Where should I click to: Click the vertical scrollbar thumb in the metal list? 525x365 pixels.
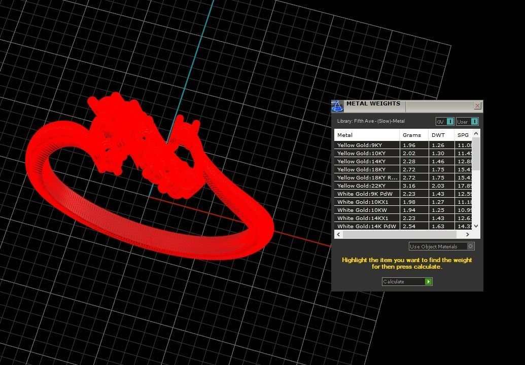coord(476,154)
